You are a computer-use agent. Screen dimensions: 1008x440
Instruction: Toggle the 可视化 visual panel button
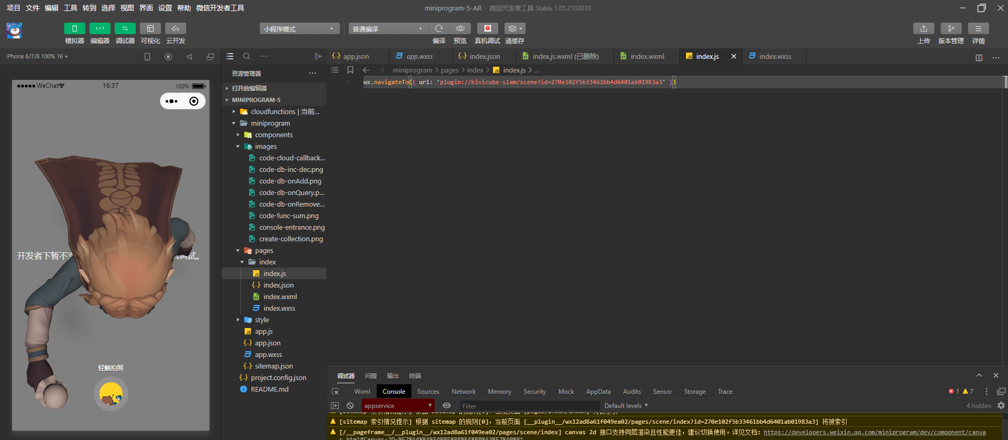click(x=150, y=28)
